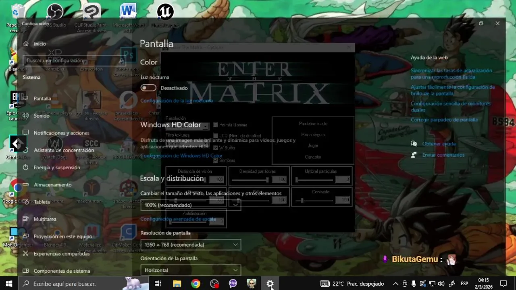Screen dimensions: 516x290
Task: Open the weather widget 22°C Prac. despejado
Action: [352, 284]
